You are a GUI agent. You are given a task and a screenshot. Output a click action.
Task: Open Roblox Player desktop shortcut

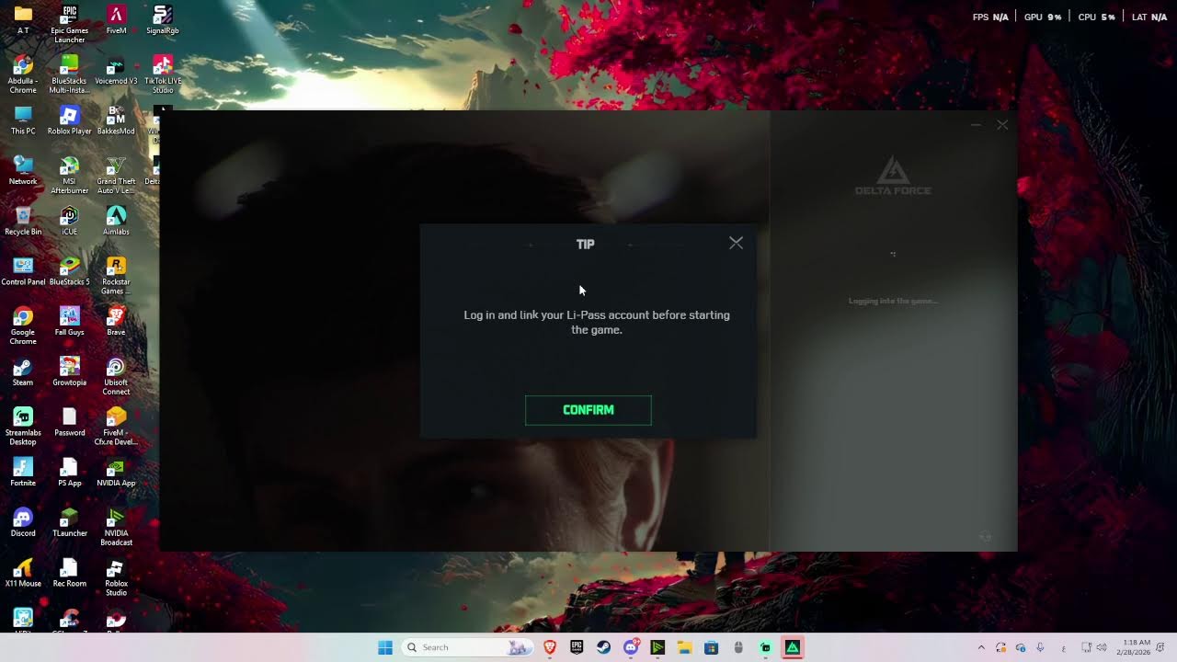(69, 120)
